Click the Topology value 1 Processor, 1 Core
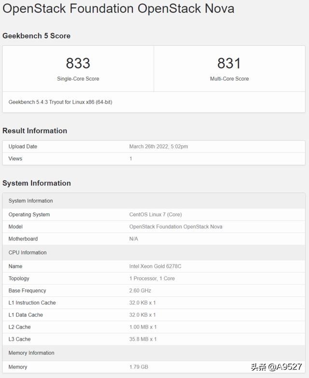 point(152,278)
